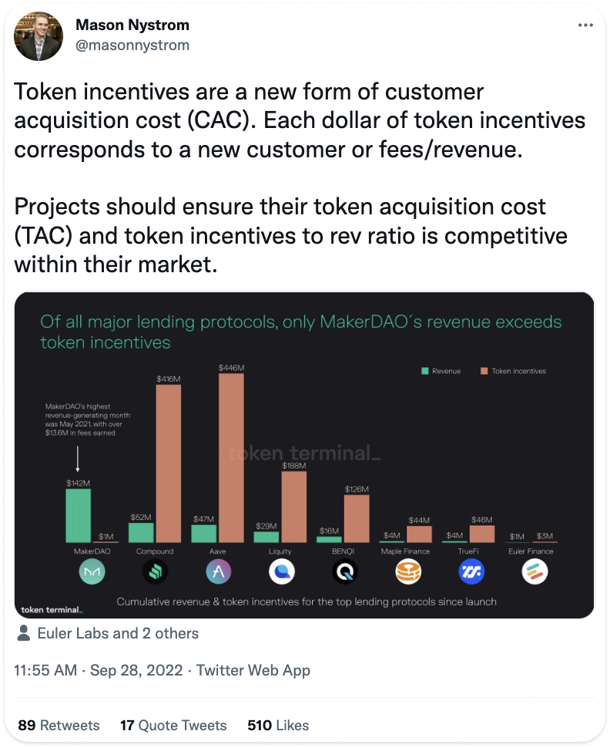Click the Compound logo icon
This screenshot has width=610, height=748.
pyautogui.click(x=155, y=571)
